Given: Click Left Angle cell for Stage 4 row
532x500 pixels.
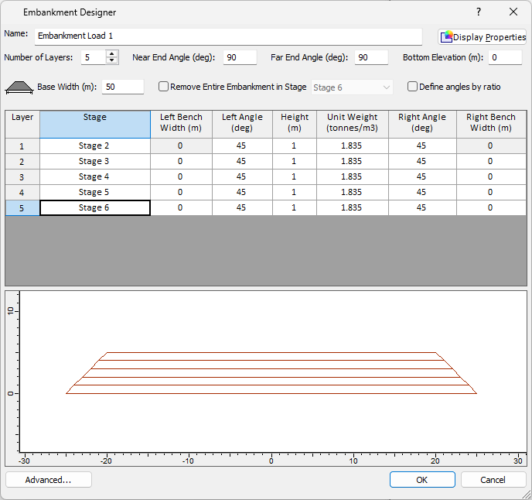Looking at the screenshot, I should (x=242, y=177).
